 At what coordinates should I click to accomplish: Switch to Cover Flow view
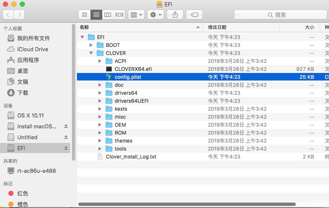119,15
